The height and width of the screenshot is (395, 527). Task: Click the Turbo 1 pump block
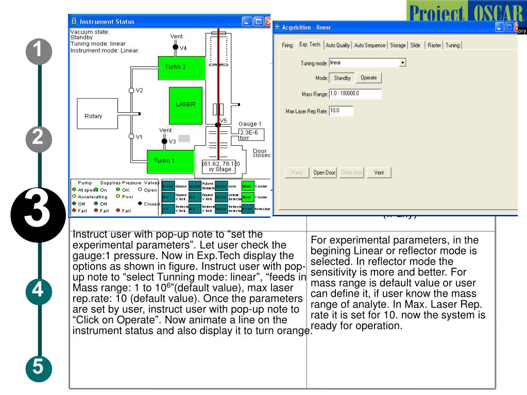[171, 162]
